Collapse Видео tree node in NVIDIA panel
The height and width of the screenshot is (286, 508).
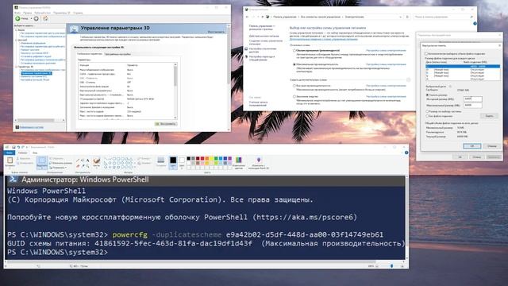click(16, 30)
